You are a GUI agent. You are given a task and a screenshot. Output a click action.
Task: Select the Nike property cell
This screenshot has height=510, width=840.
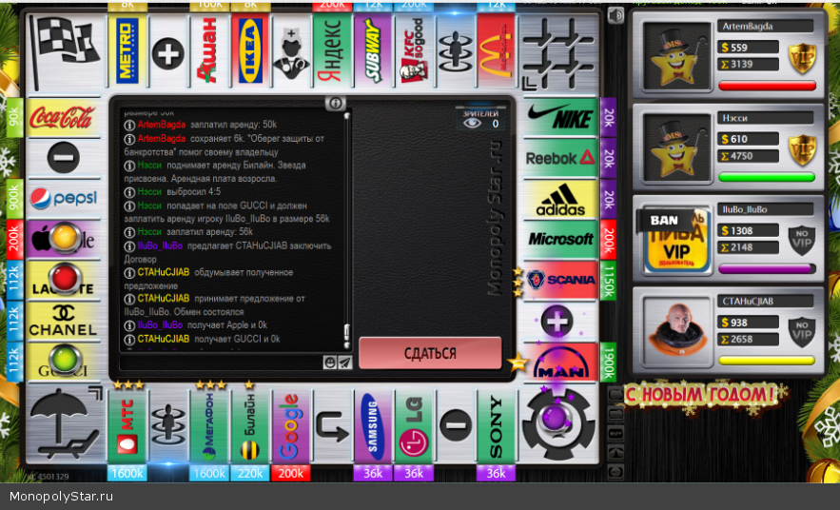(x=559, y=117)
